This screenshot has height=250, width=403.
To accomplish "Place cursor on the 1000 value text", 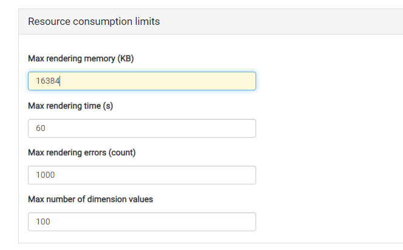I will pos(46,175).
